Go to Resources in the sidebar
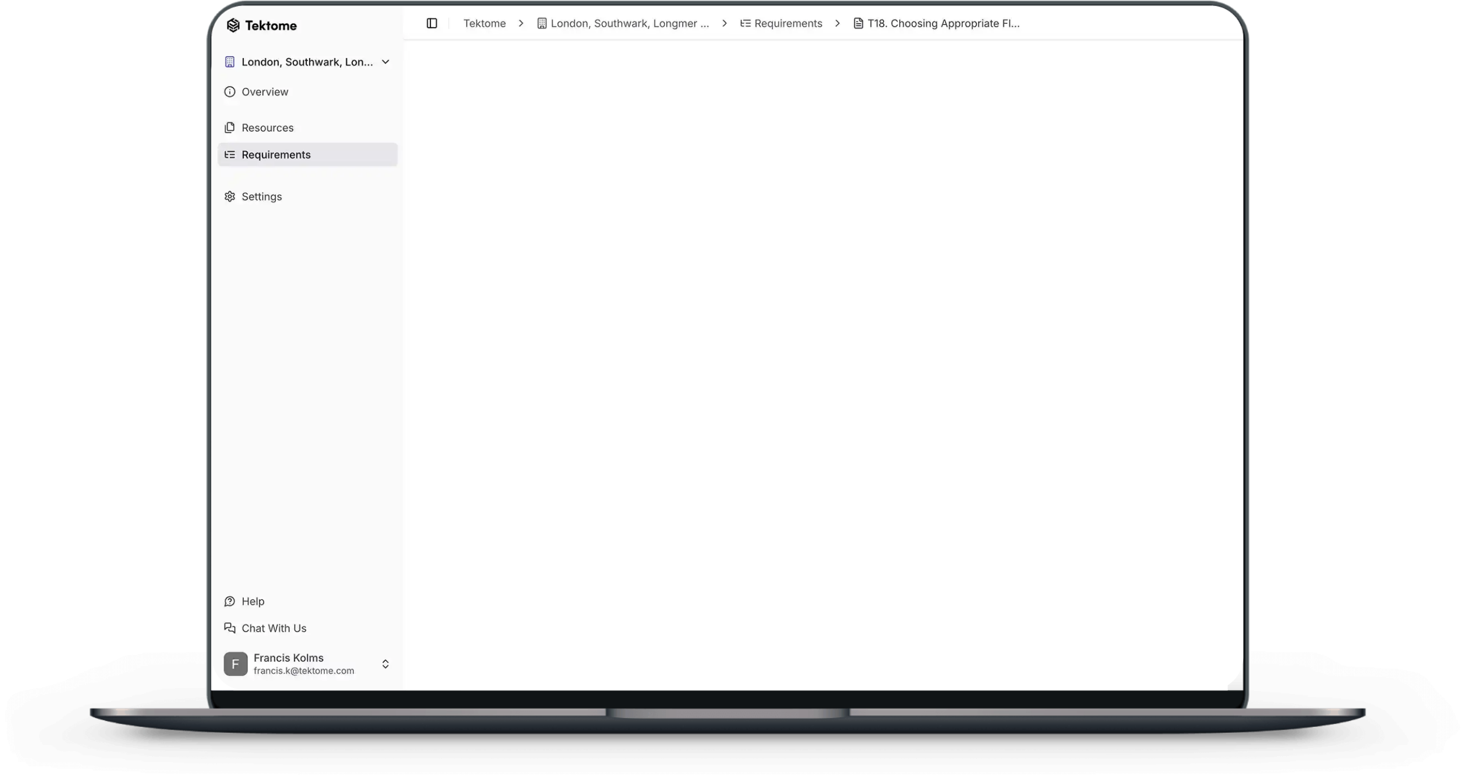This screenshot has width=1468, height=780. [x=307, y=127]
